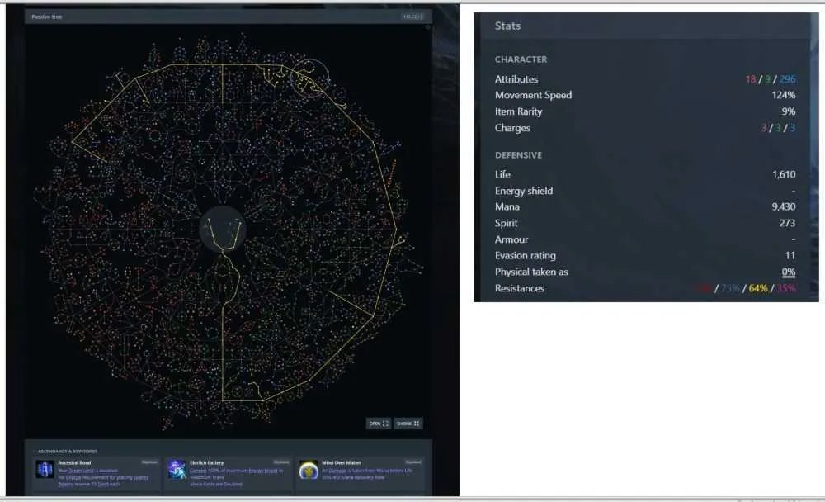
Task: Click the charges value 3 / 3 / 3
Action: point(778,128)
